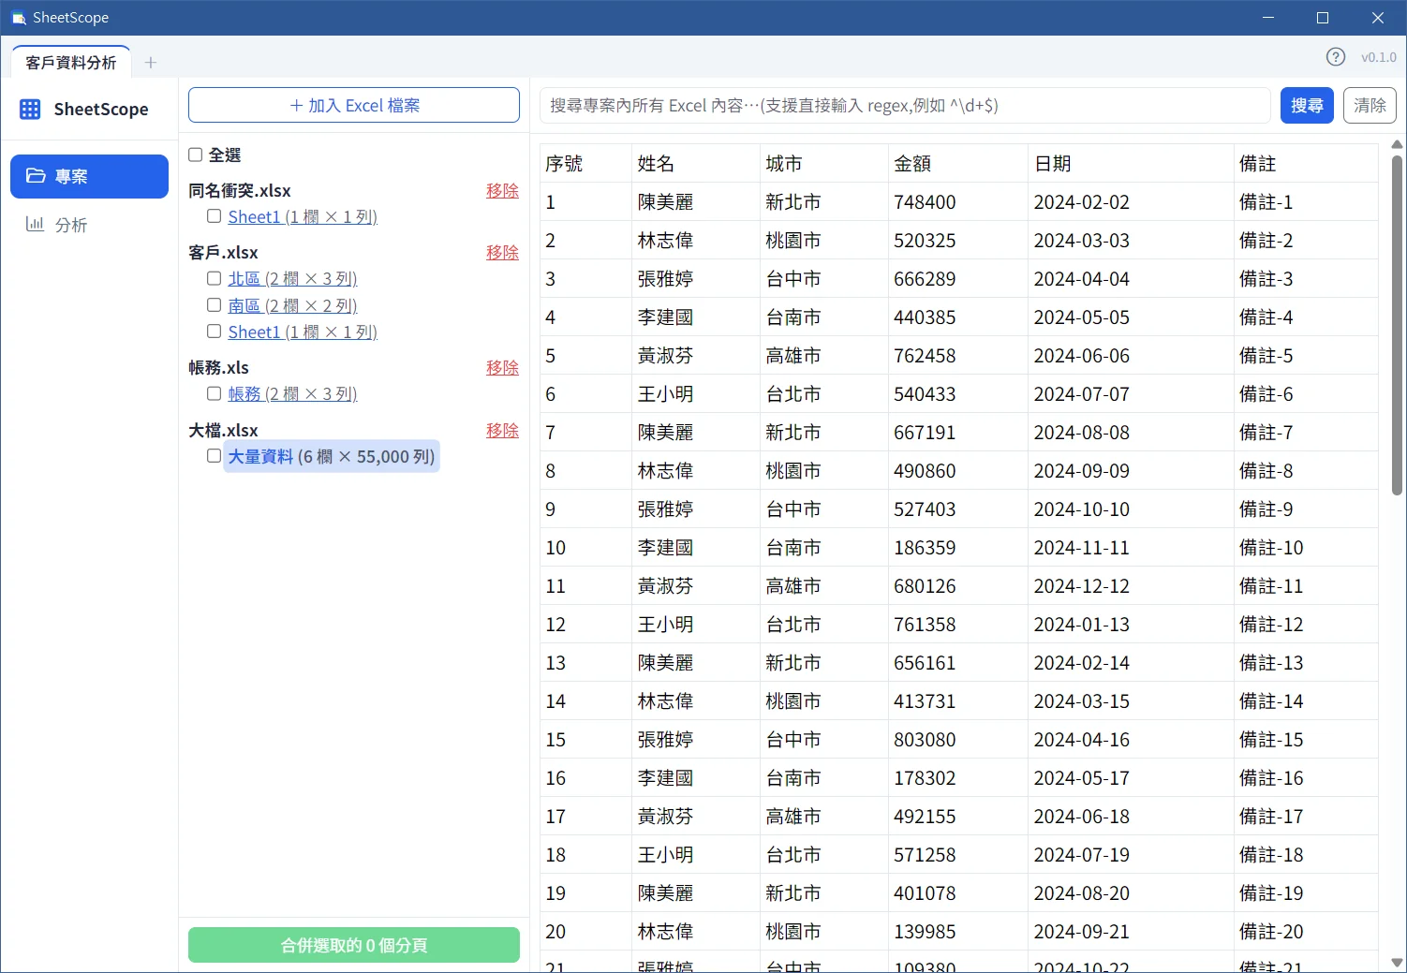Click the 清除 button
The width and height of the screenshot is (1407, 973).
click(x=1370, y=105)
